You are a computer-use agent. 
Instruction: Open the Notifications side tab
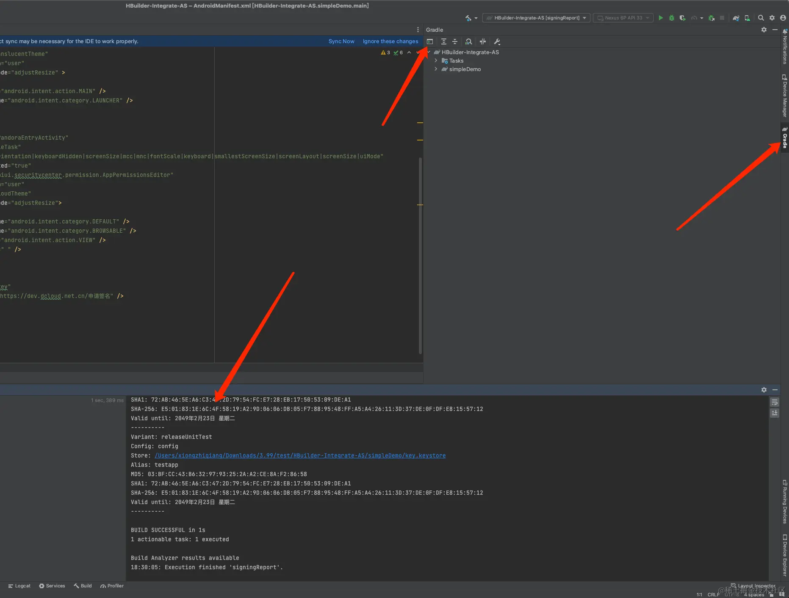point(785,47)
